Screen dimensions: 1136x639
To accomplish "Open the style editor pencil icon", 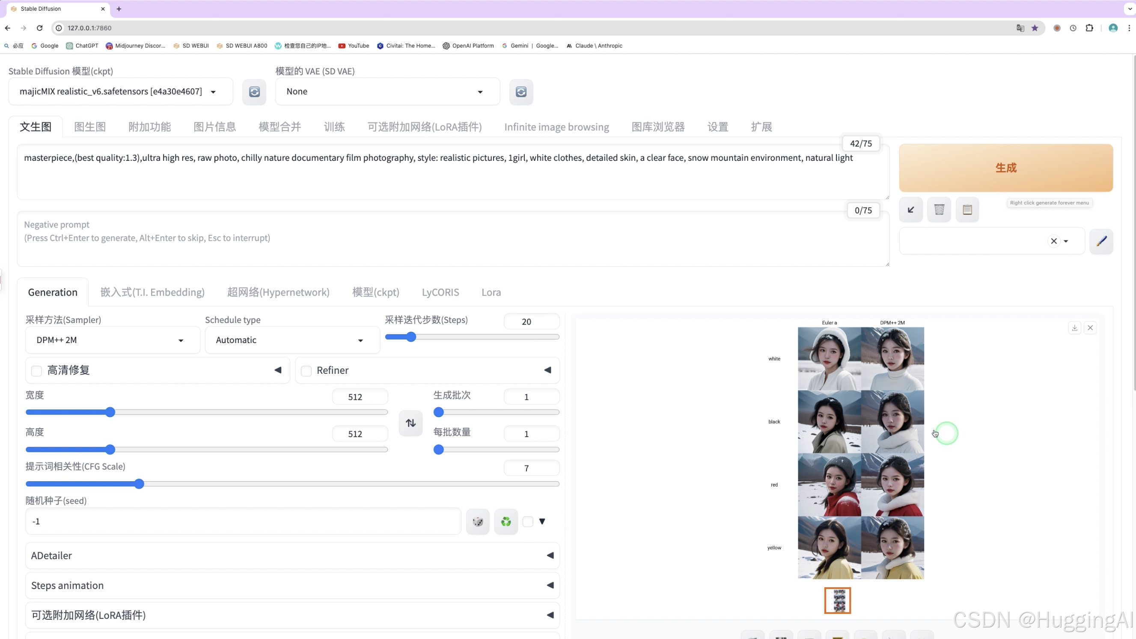I will (1101, 241).
